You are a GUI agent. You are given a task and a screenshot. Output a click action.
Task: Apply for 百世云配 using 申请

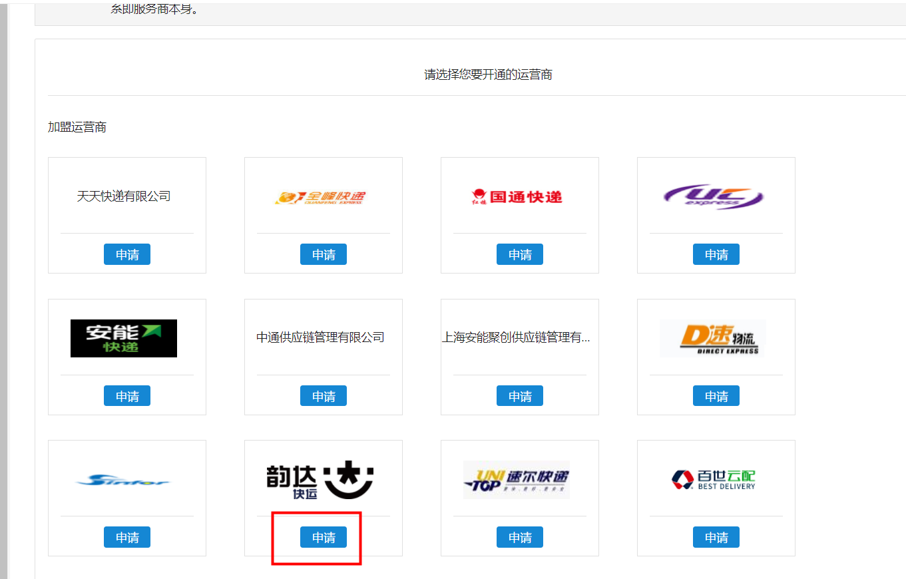pos(716,537)
